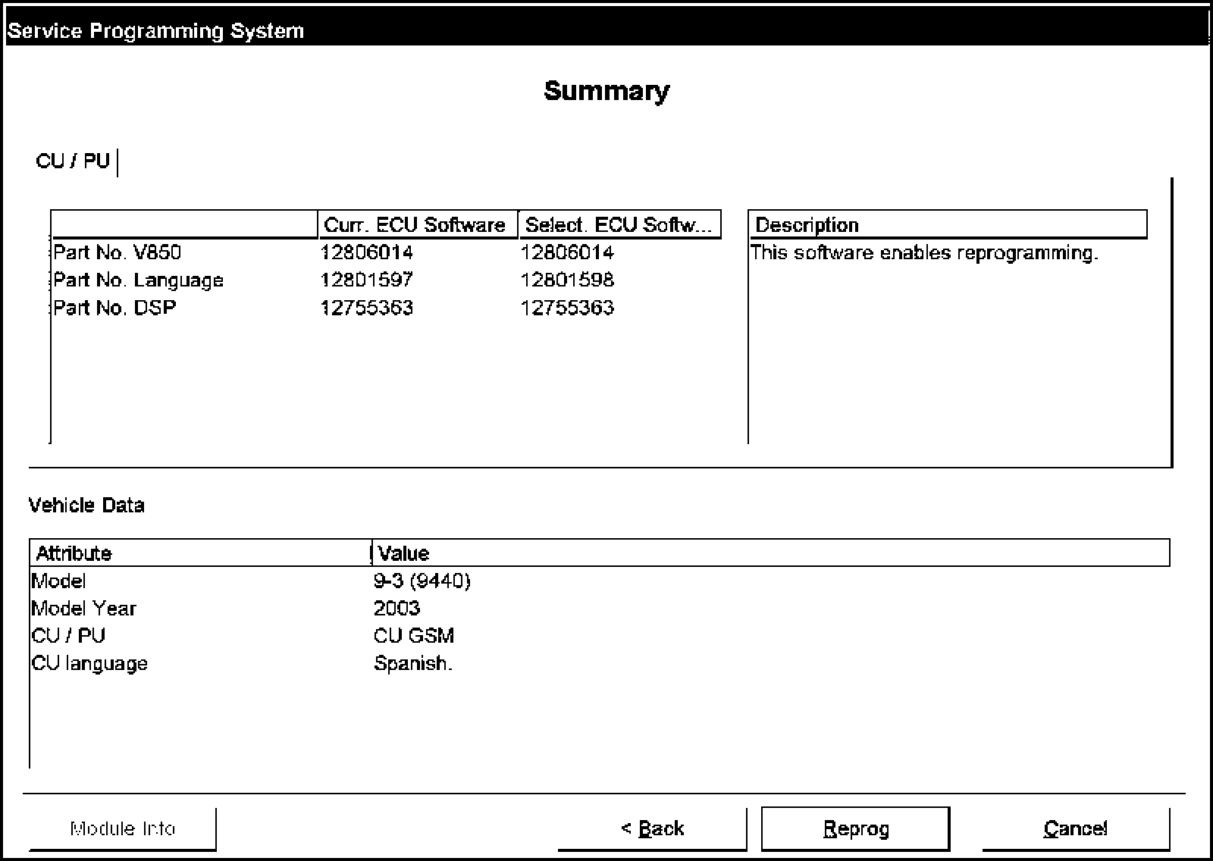Click current DSP value 12755363

pyautogui.click(x=367, y=308)
